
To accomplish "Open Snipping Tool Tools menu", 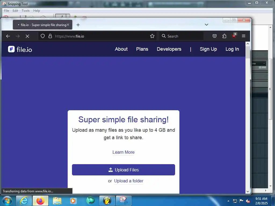I will 26,11.
